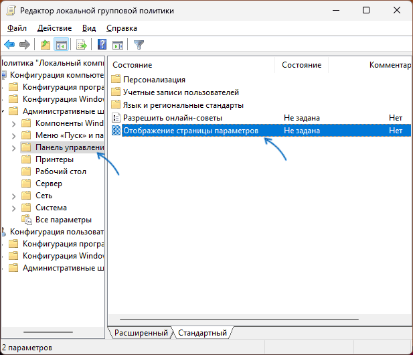Open the Справка menu

pos(122,28)
